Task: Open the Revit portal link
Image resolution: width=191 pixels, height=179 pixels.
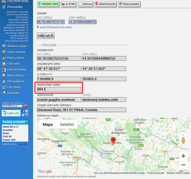Action: pyautogui.click(x=5, y=133)
